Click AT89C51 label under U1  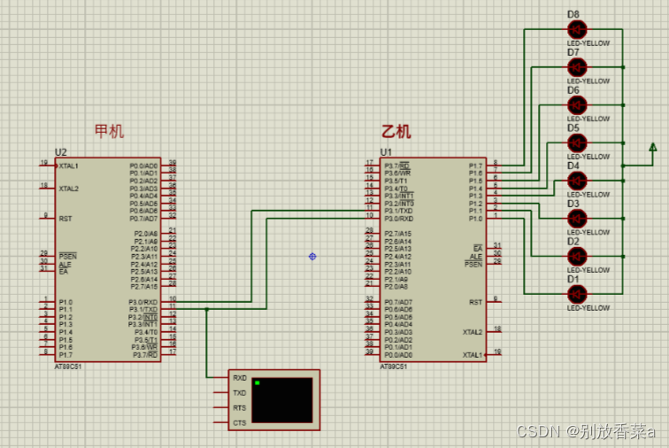394,367
